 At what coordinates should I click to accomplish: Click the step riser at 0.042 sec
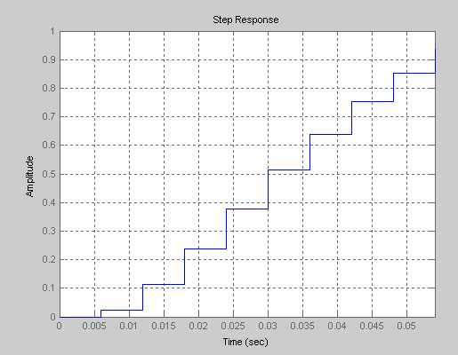(351, 118)
